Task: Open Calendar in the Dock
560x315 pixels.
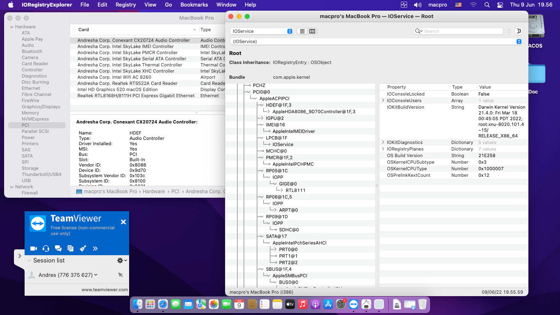Action: click(x=239, y=304)
